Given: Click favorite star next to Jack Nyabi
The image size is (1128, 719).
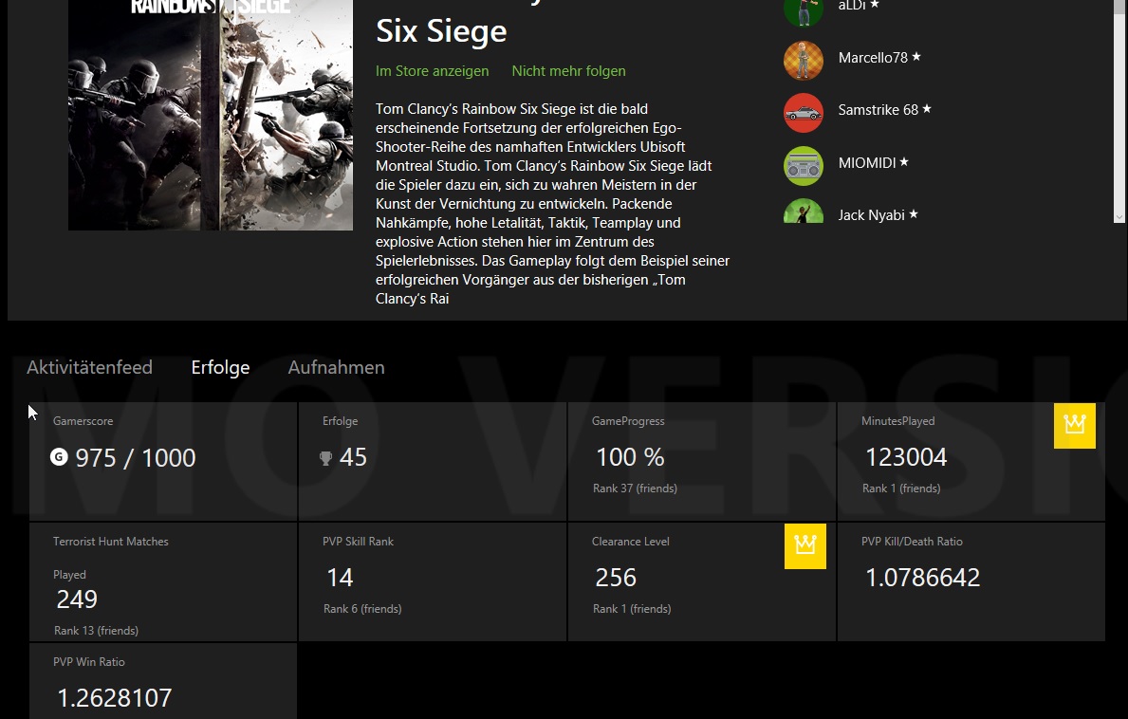Looking at the screenshot, I should (913, 213).
